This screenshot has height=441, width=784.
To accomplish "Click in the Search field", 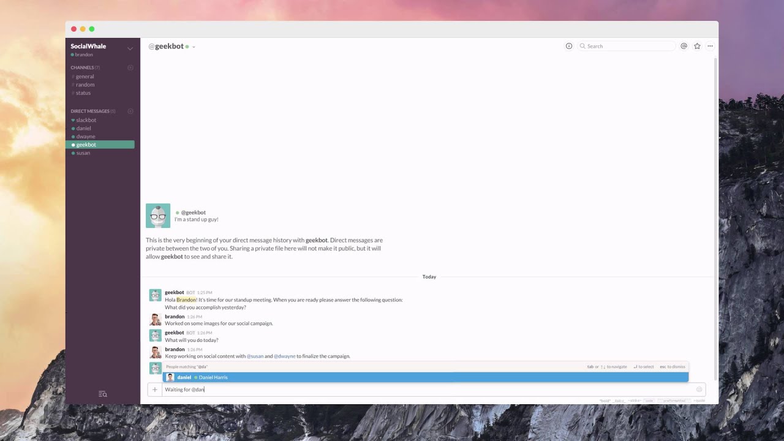I will [x=627, y=46].
